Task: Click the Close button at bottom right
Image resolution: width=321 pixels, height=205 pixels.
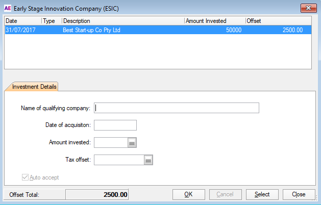Action: pyautogui.click(x=299, y=194)
